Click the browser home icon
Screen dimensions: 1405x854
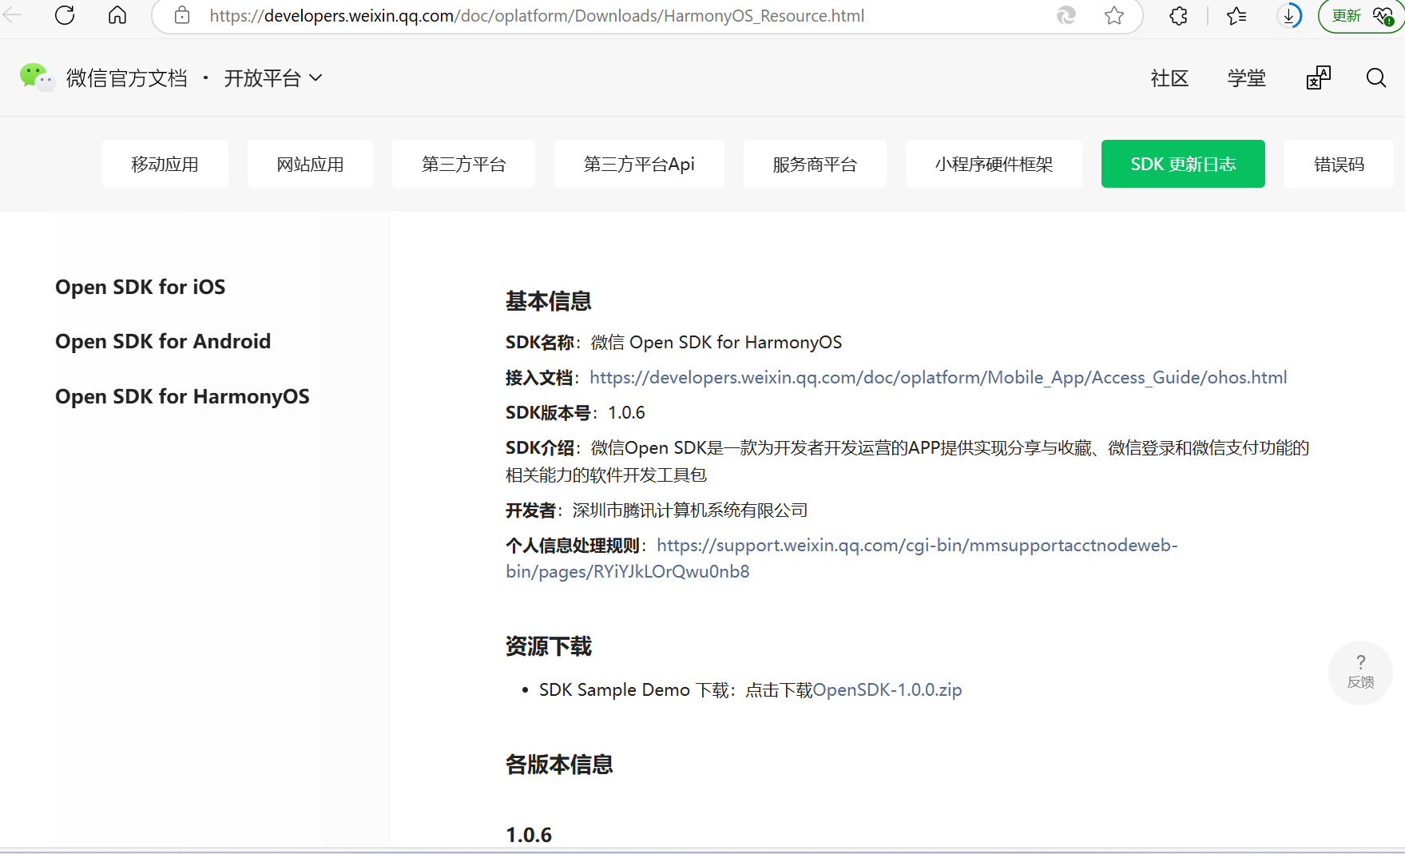(117, 15)
